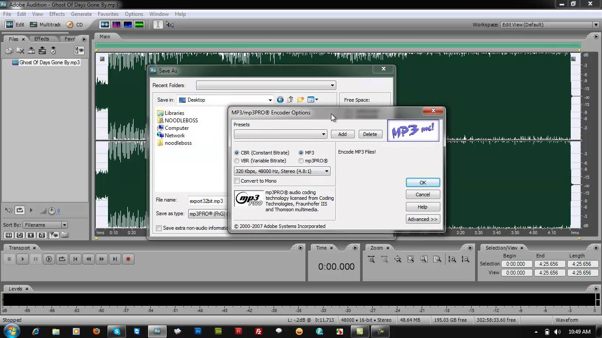This screenshot has height=338, width=602.
Task: Open CD view
Action: [x=75, y=25]
